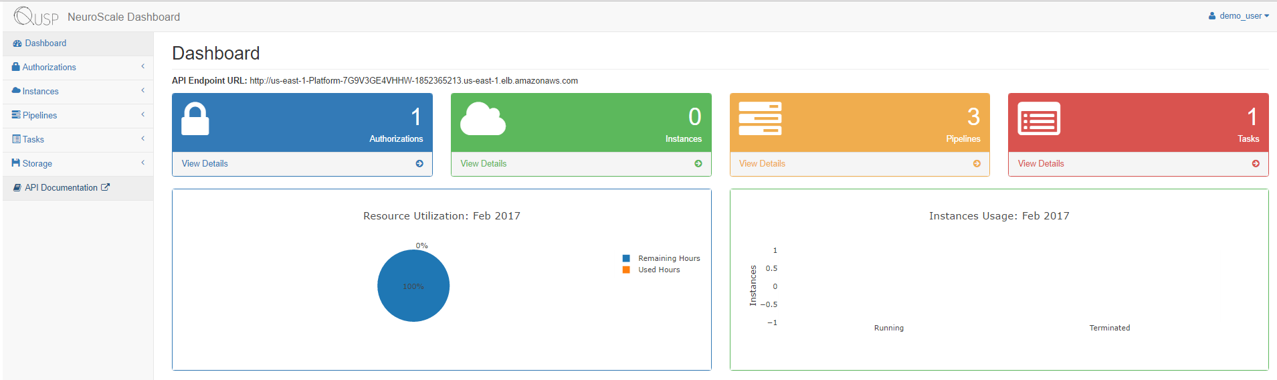The image size is (1277, 380).
Task: Click the Pipelines server icon in sidebar
Action: click(16, 115)
